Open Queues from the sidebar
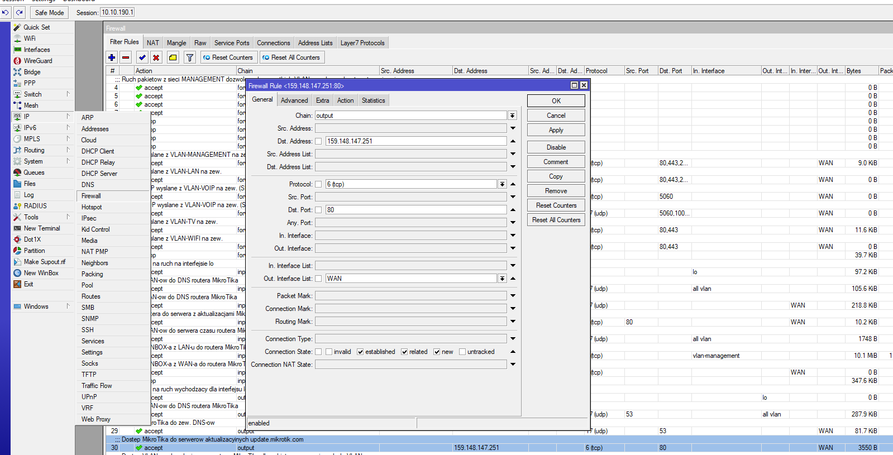The width and height of the screenshot is (893, 455). pos(34,173)
